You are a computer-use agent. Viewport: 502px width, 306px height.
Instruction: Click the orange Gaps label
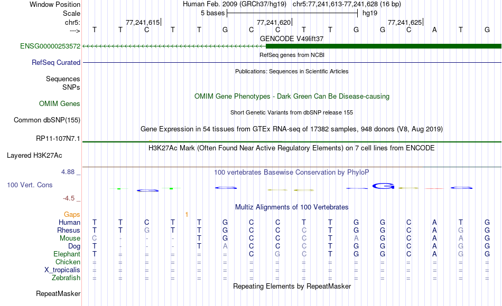[x=72, y=214]
